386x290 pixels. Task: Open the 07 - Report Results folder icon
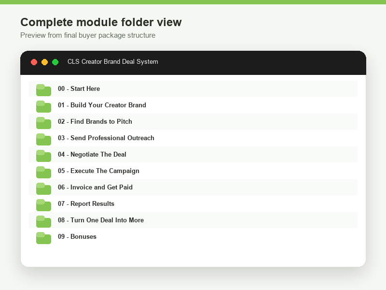coord(43,205)
